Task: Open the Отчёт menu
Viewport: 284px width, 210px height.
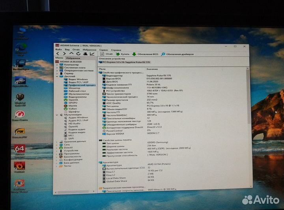Action: tap(76, 50)
